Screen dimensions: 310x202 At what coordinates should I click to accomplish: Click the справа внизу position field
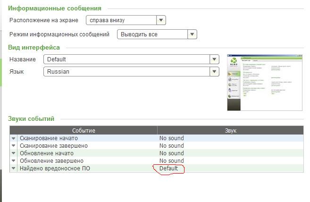121,20
